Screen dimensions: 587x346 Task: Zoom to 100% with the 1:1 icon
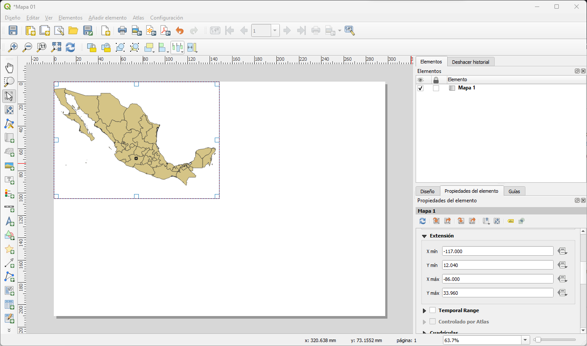[42, 47]
